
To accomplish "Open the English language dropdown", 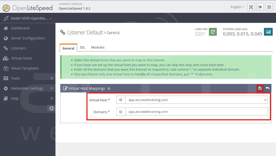I will (x=237, y=7).
